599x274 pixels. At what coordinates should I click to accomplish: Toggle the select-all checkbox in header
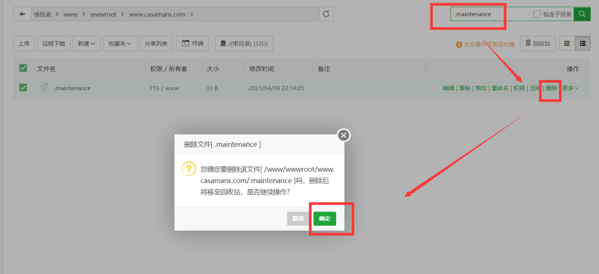[23, 68]
